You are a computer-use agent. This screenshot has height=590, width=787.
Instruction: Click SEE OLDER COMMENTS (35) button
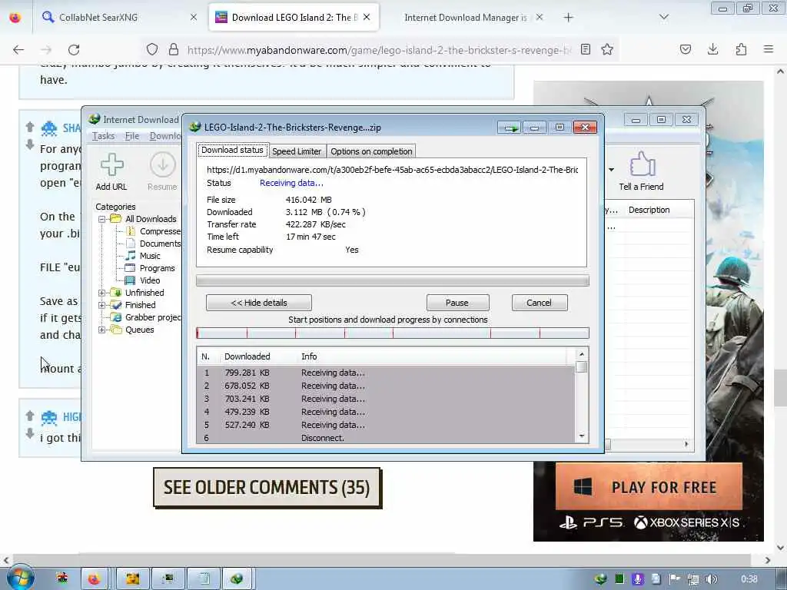click(267, 488)
